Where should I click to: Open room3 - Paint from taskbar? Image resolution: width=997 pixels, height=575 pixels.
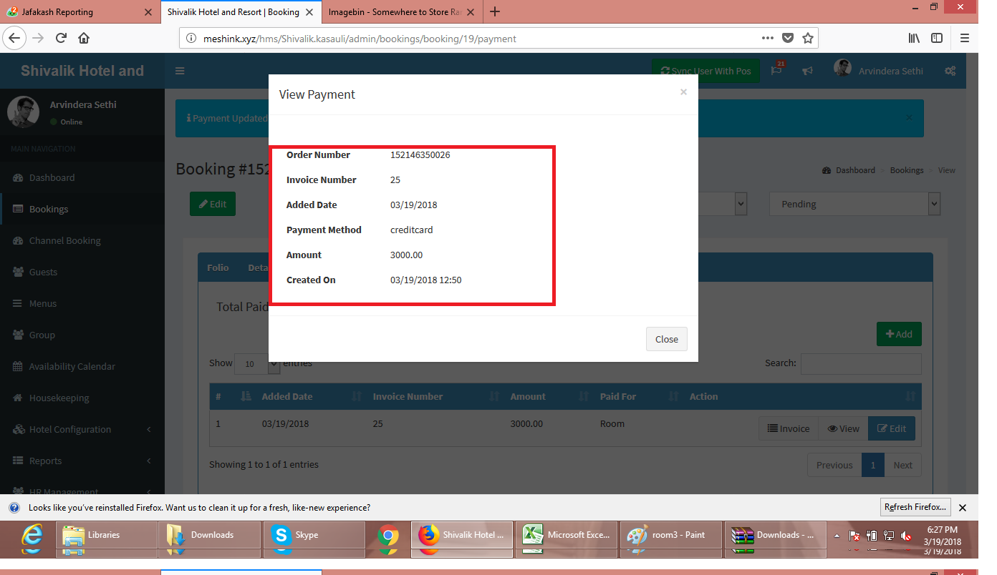point(672,535)
